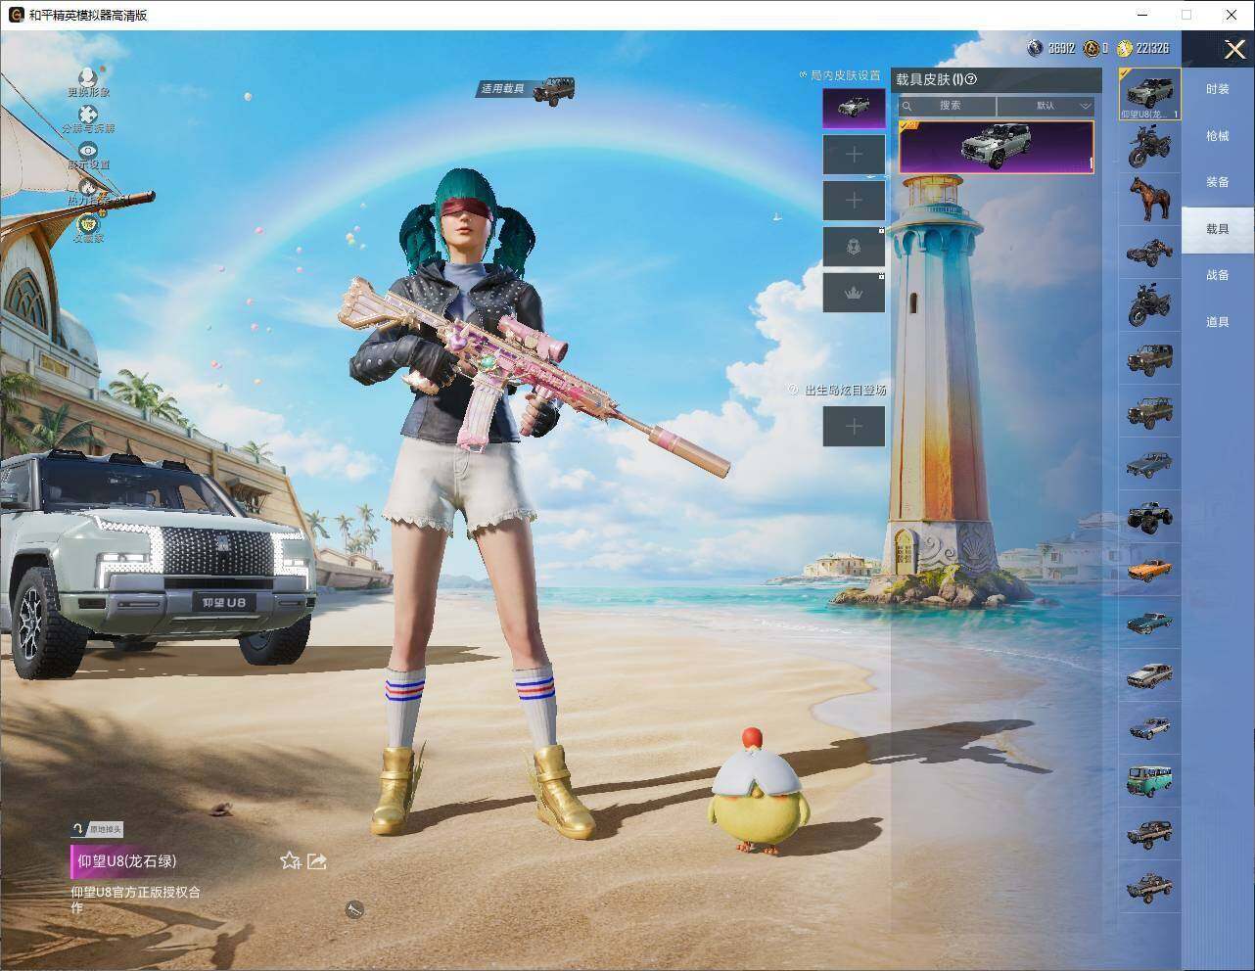Image resolution: width=1255 pixels, height=971 pixels.
Task: Click the first empty plus slot under 局内皮肤设置
Action: [x=854, y=155]
